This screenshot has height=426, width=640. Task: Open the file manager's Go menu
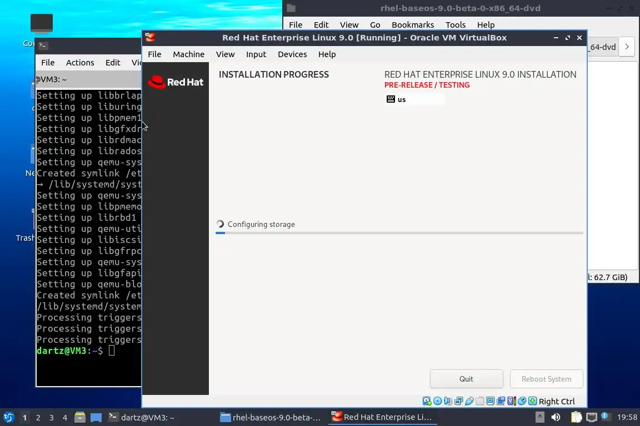[375, 25]
